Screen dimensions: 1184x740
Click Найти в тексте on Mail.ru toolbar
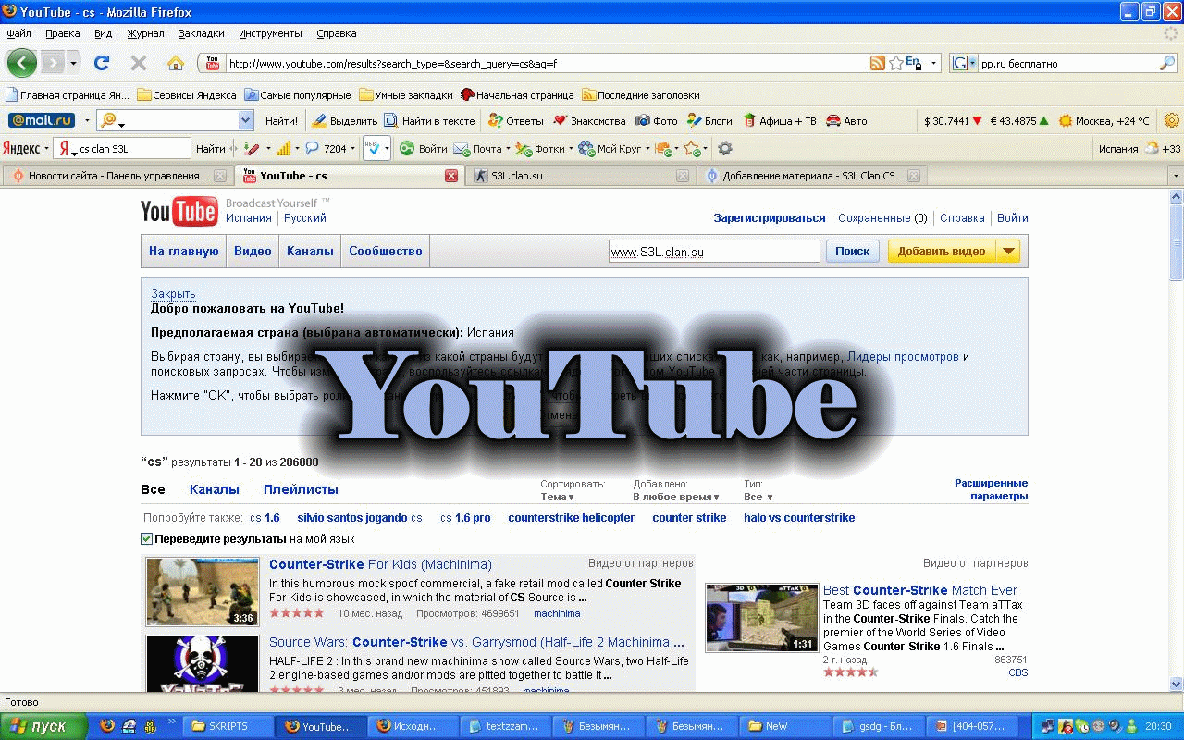[429, 120]
